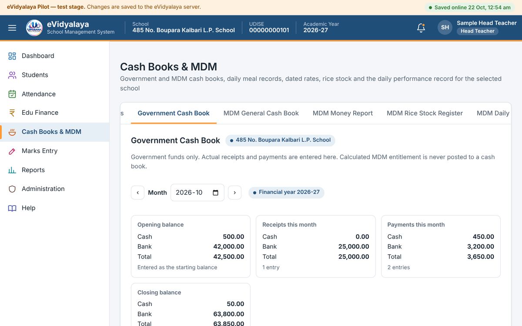
Task: Open the notifications bell
Action: 421,28
